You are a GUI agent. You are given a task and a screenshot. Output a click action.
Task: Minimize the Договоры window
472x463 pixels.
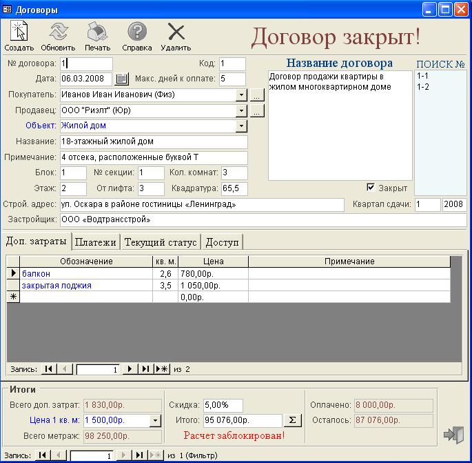click(x=429, y=10)
